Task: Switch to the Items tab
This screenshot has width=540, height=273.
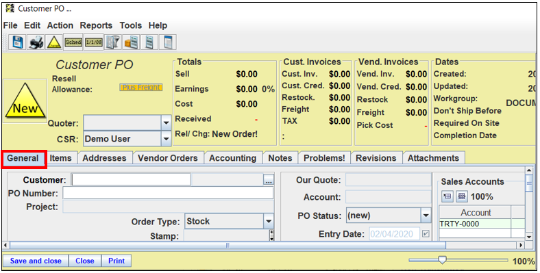Action: 60,158
